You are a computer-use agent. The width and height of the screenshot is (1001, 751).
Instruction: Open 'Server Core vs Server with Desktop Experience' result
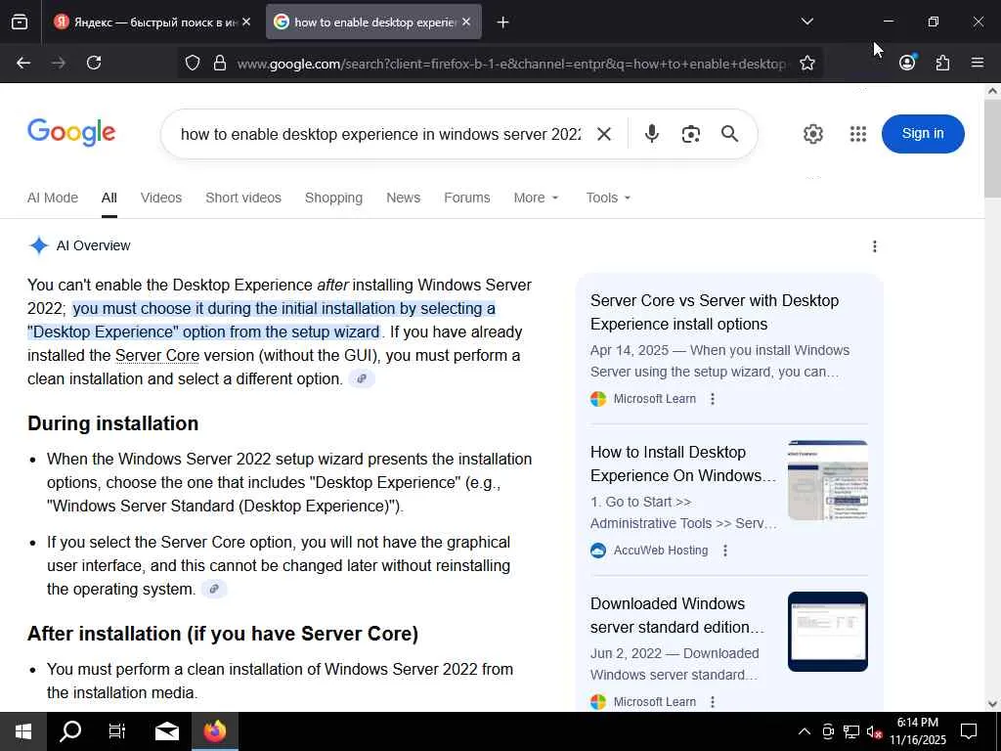[x=715, y=312]
